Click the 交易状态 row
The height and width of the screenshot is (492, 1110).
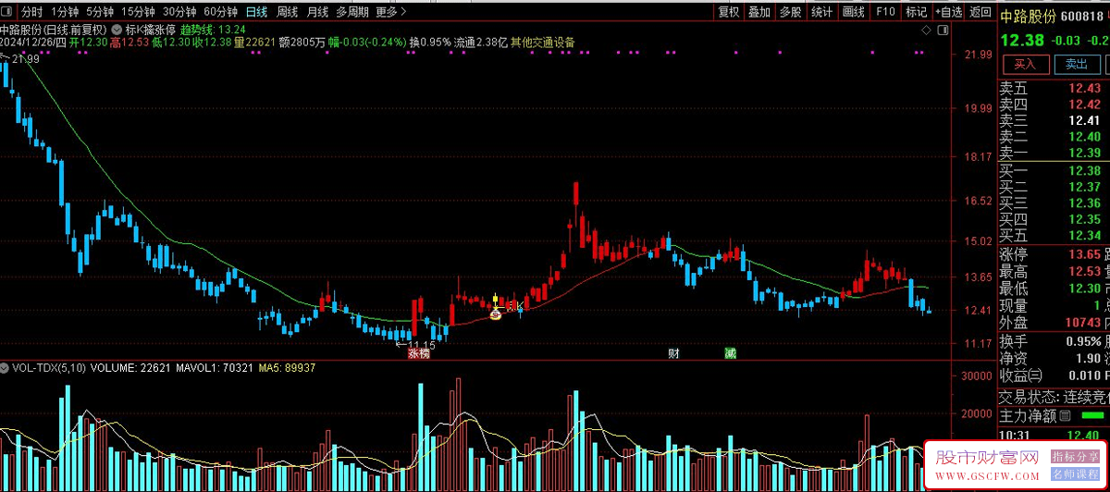[1054, 396]
